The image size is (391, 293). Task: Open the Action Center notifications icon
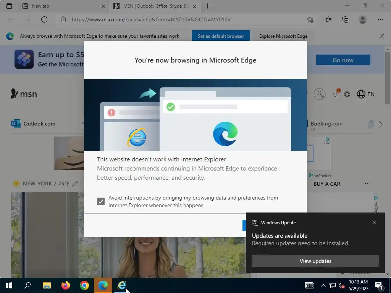pos(379,285)
